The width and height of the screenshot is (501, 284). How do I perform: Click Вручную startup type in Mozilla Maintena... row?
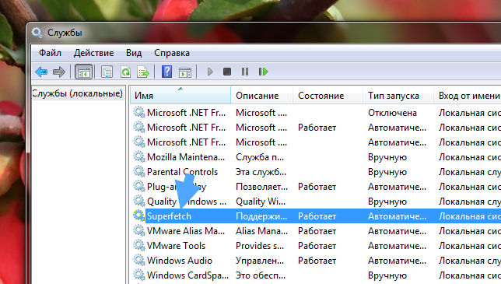387,157
